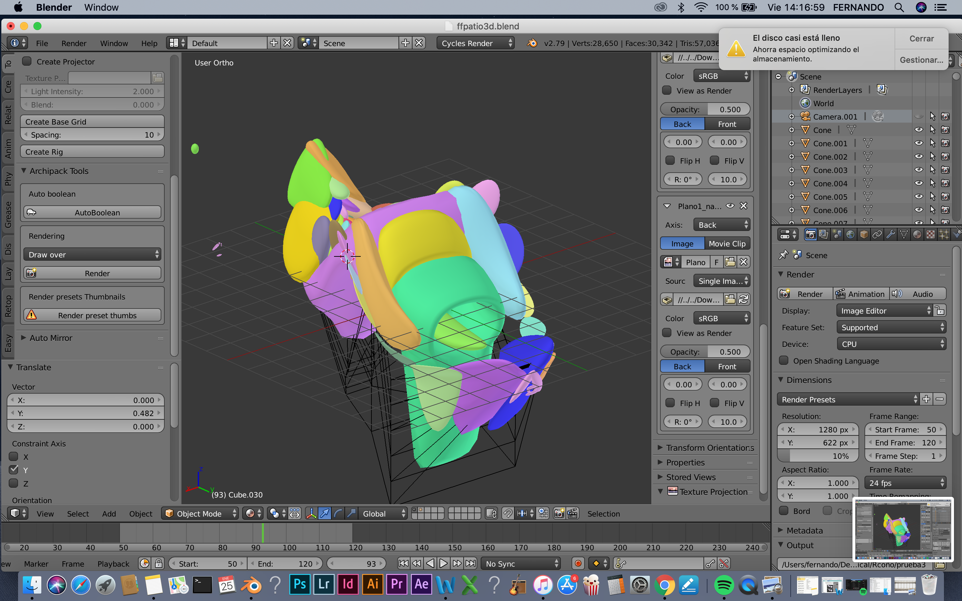
Task: Enable the Create Projector checkbox
Action: point(27,61)
